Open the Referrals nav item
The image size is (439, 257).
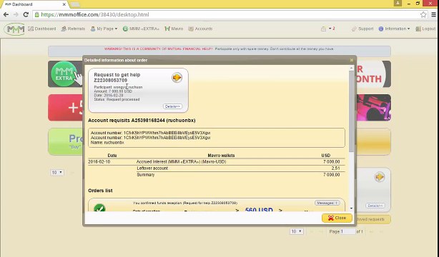pos(73,29)
